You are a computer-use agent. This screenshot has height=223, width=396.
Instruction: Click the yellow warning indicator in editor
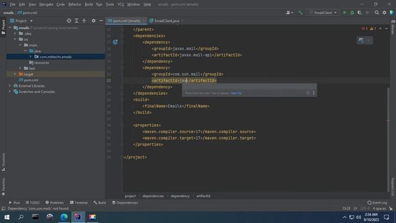373,28
